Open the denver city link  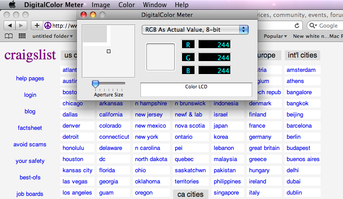tap(71, 126)
